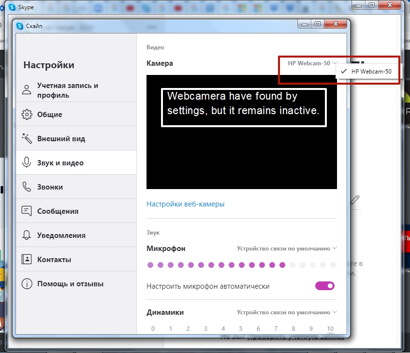The image size is (410, 353).
Task: Open Внешний вид settings section
Action: tap(76, 139)
